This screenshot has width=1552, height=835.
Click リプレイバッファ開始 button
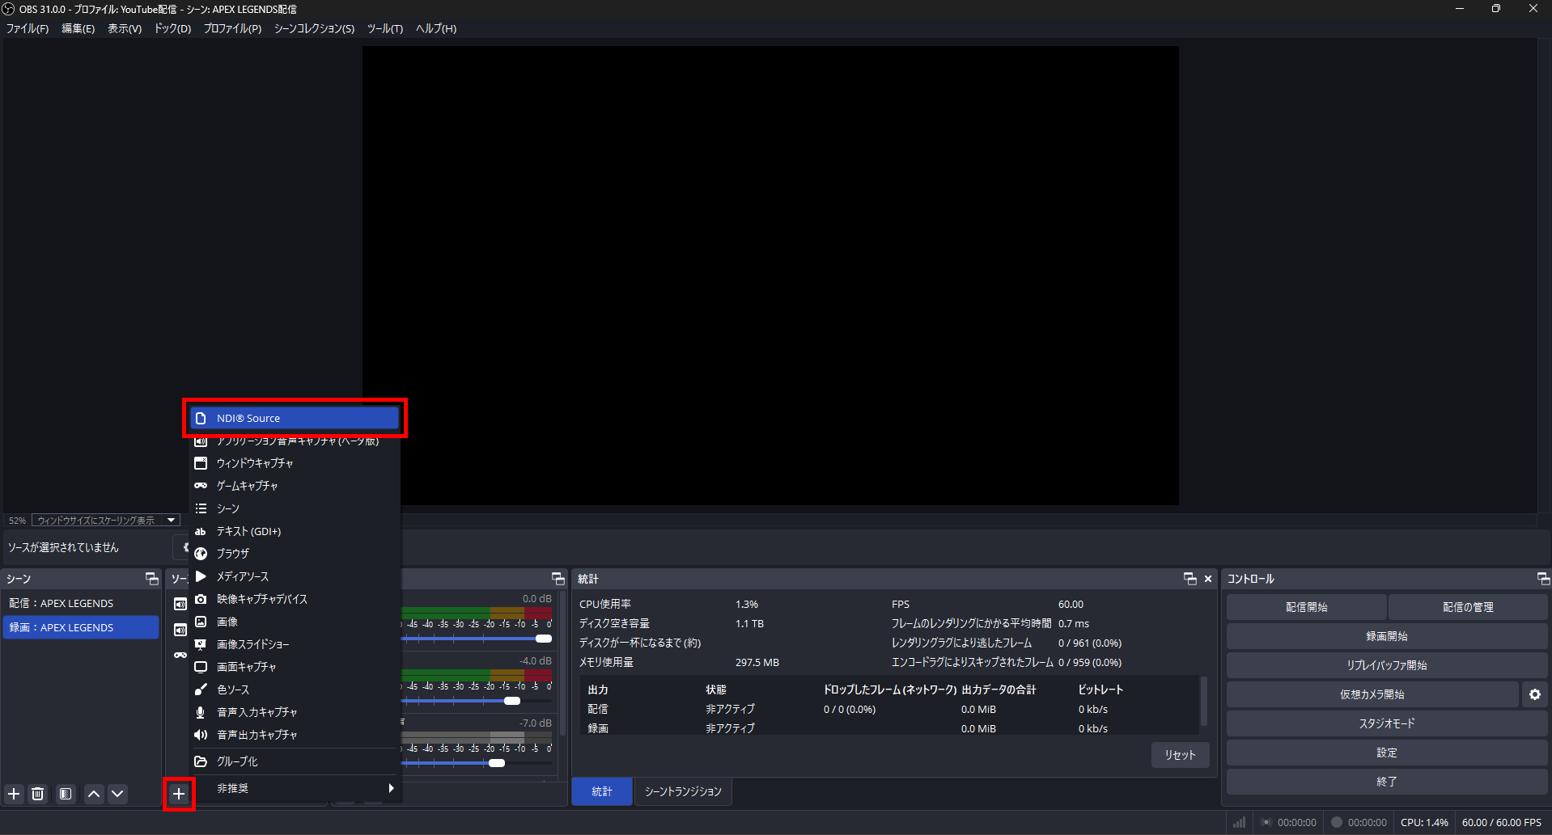coord(1387,665)
